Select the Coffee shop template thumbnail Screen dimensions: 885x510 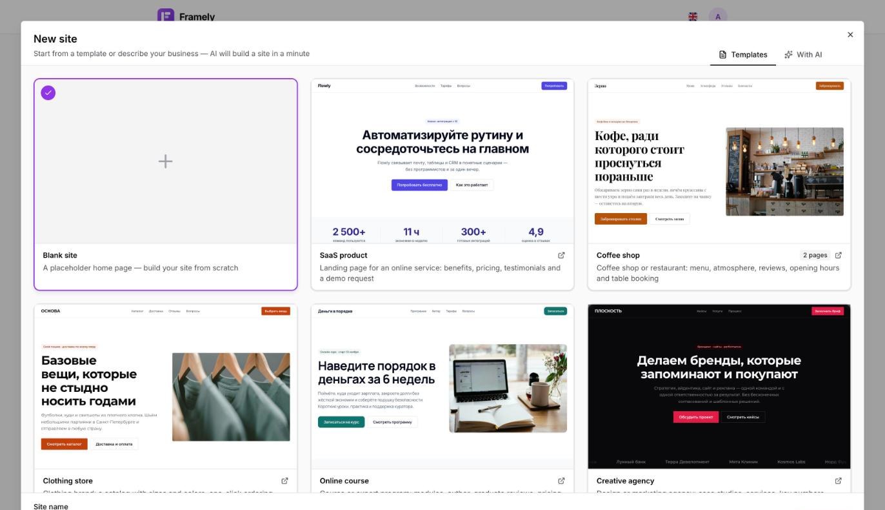tap(719, 161)
